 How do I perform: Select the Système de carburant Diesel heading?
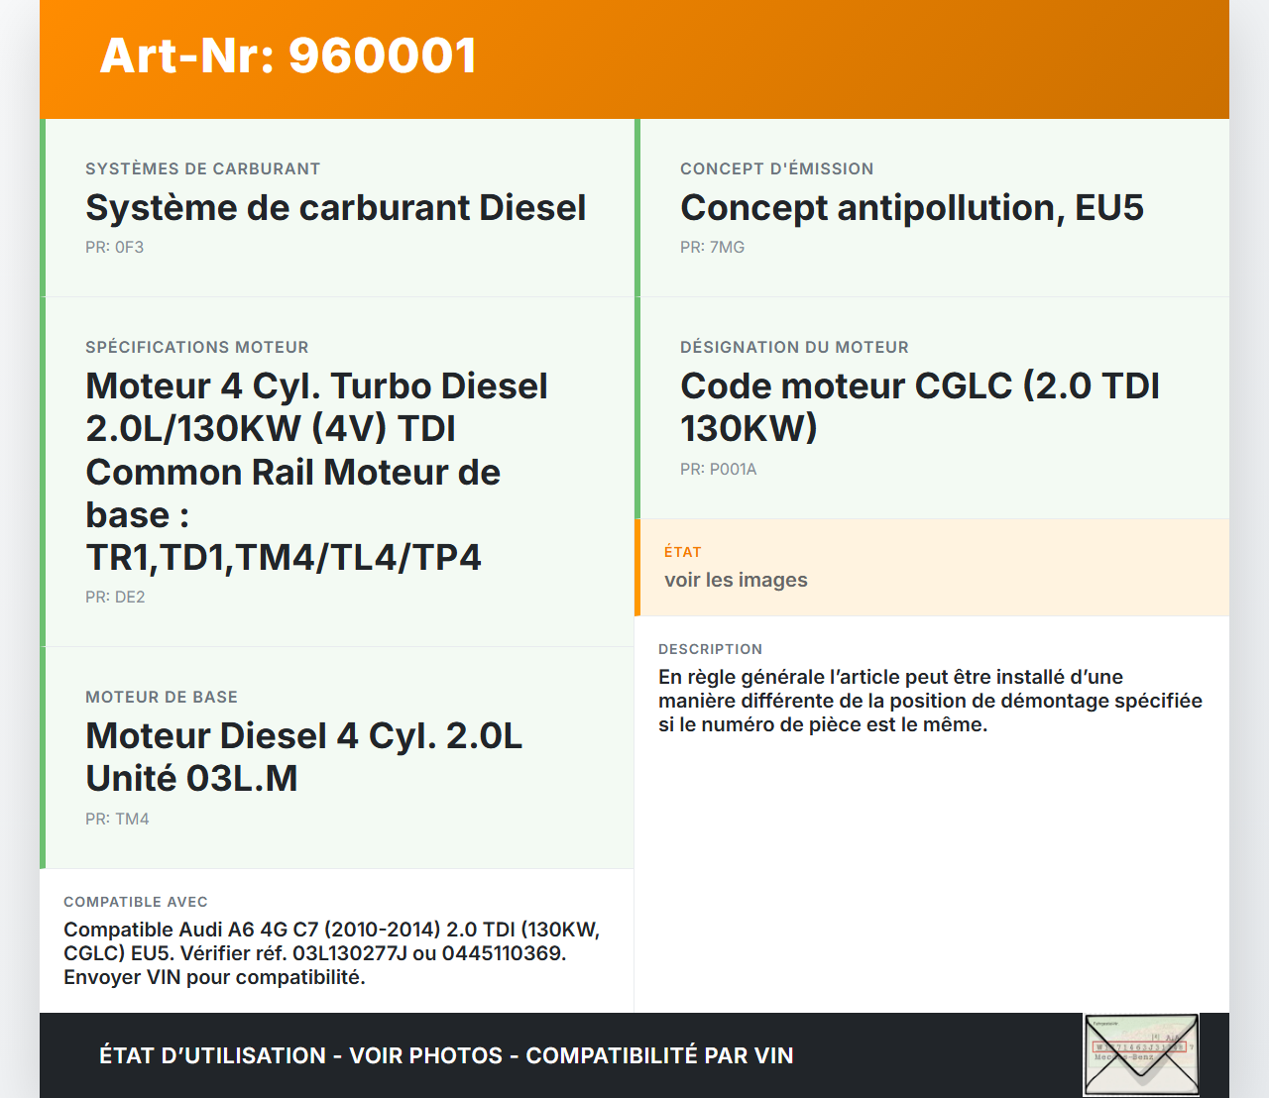[x=335, y=208]
